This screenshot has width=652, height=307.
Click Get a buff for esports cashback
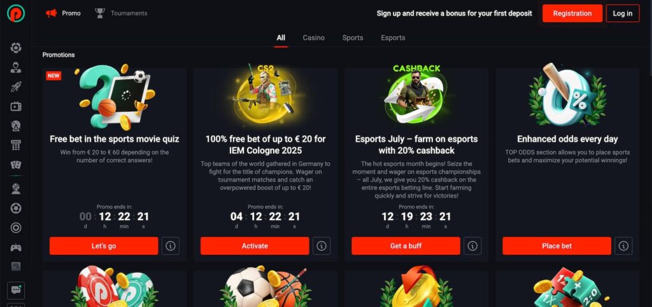pos(406,246)
